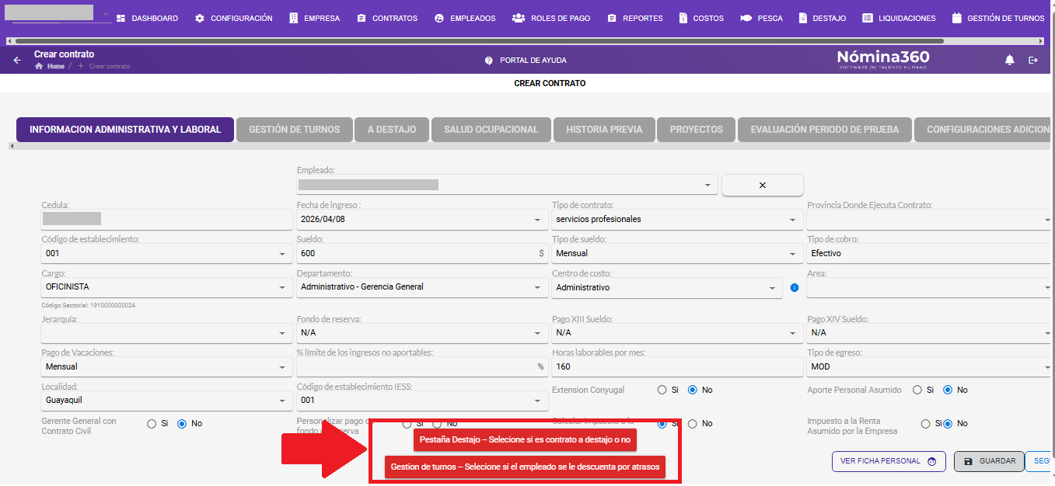Select No for Extension Conyugal
Image resolution: width=1055 pixels, height=486 pixels.
693,390
